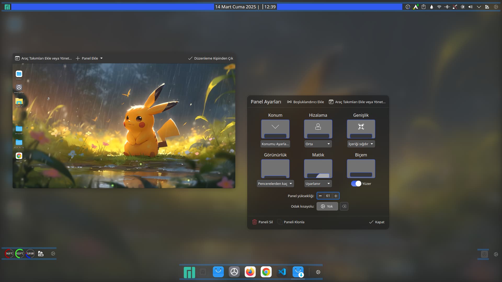Open the volume speaker tray icon

[x=471, y=7]
